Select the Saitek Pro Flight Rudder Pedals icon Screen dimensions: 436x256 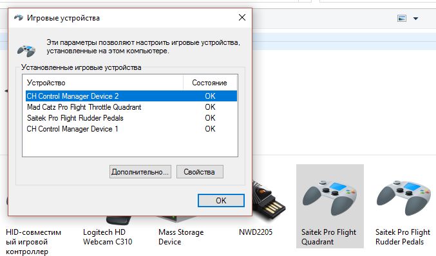click(x=404, y=198)
